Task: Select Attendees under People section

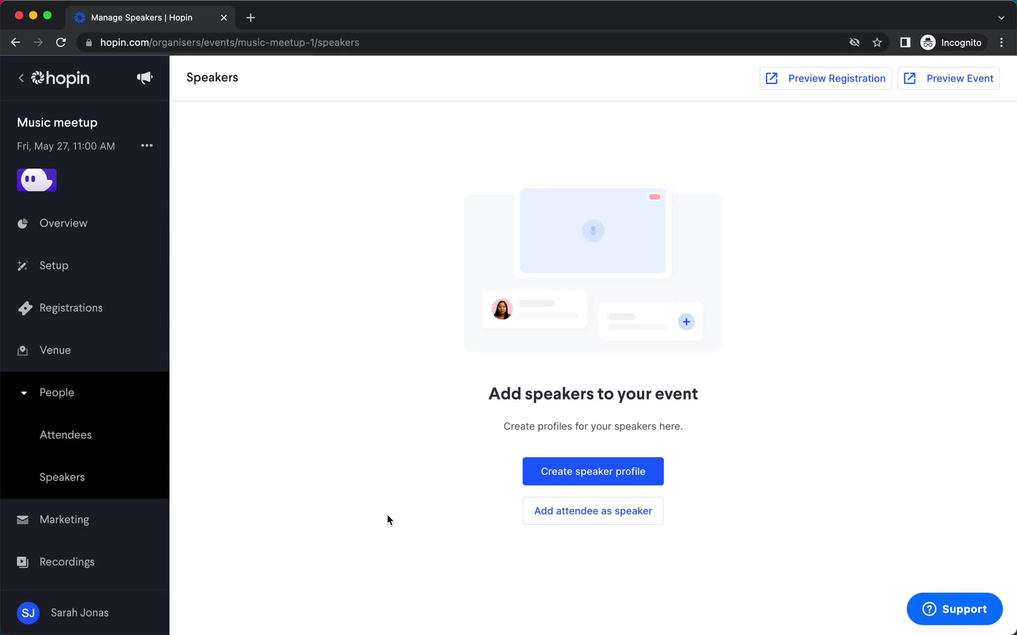Action: (x=65, y=434)
